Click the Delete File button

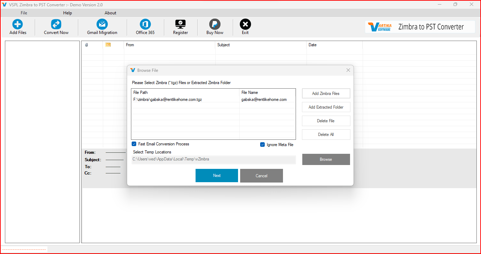[x=326, y=121]
